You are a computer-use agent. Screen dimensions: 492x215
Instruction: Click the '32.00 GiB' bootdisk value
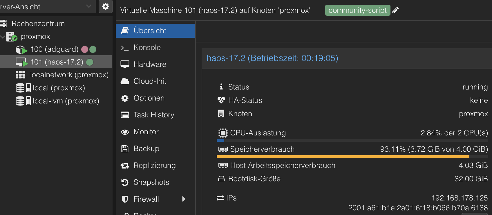tap(471, 179)
